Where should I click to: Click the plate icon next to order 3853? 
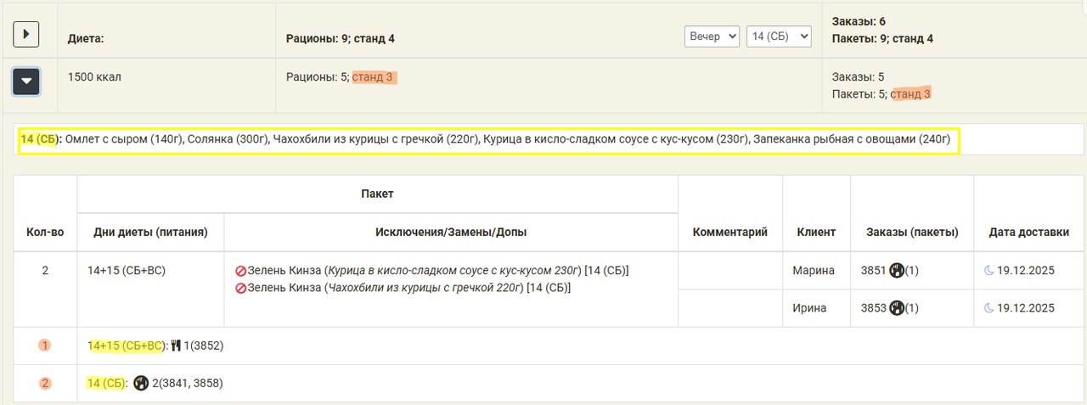tap(896, 308)
